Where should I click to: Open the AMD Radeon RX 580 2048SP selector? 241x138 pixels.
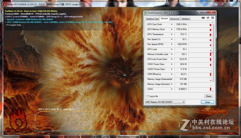pos(165,102)
